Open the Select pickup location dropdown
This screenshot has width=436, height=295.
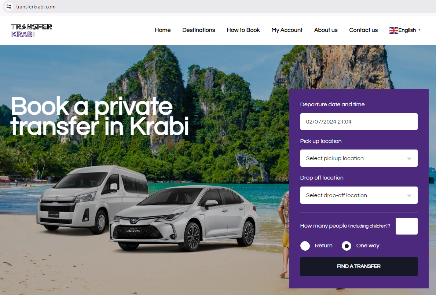coord(359,158)
